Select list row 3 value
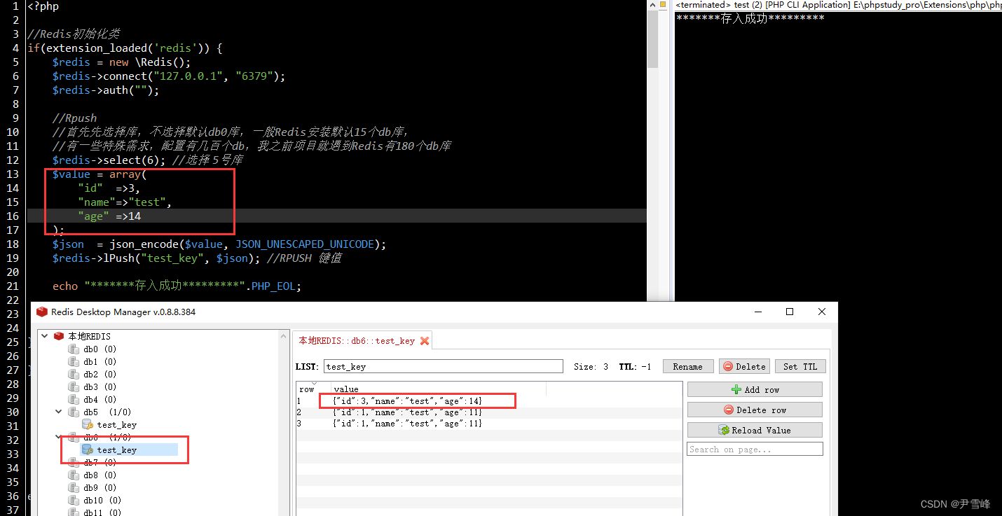This screenshot has width=1002, height=516. tap(407, 424)
